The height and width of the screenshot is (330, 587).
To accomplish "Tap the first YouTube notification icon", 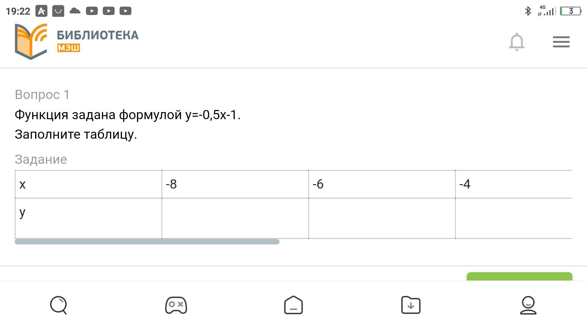I will pyautogui.click(x=92, y=11).
